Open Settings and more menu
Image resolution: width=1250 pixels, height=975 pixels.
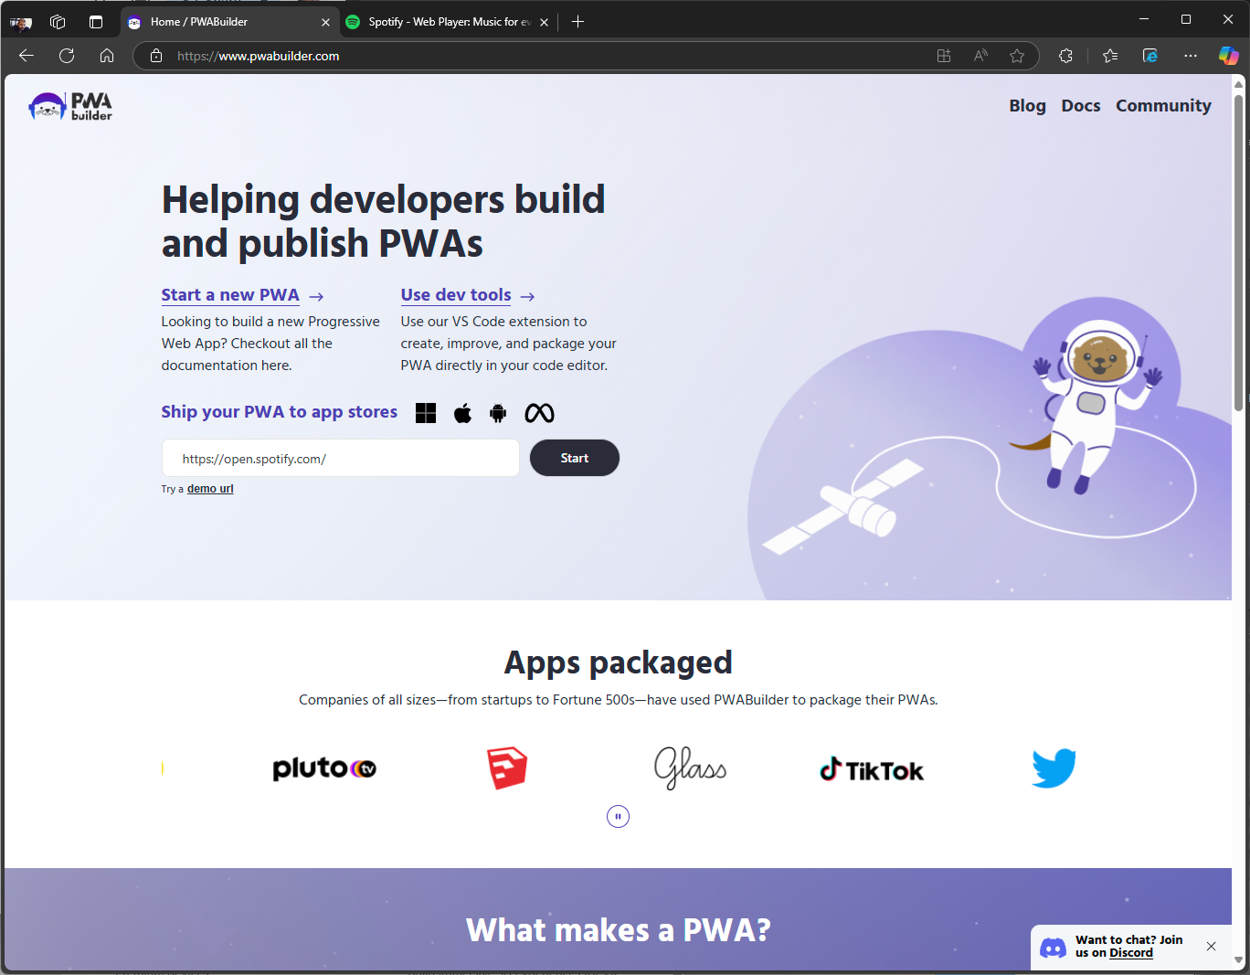(1191, 56)
